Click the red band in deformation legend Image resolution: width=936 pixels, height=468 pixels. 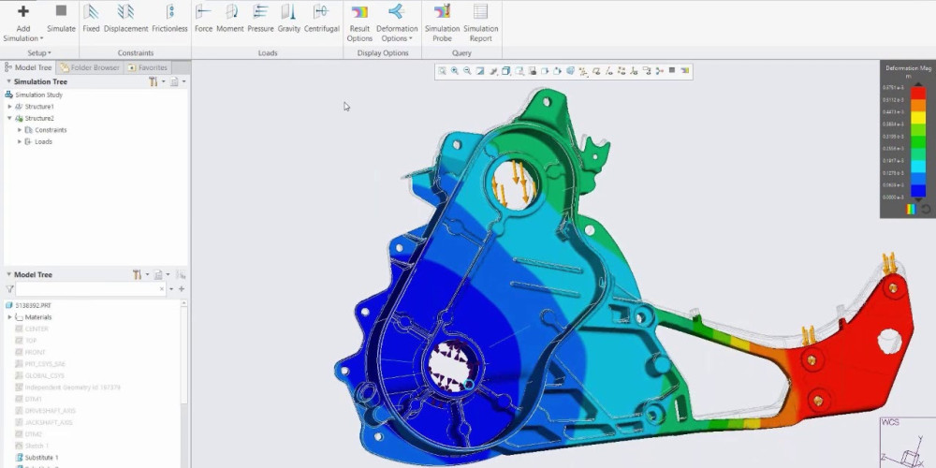pyautogui.click(x=918, y=93)
